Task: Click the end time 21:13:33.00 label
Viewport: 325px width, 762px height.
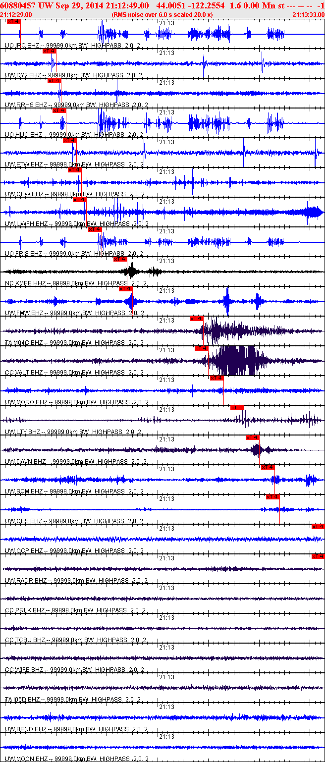Action: [308, 15]
